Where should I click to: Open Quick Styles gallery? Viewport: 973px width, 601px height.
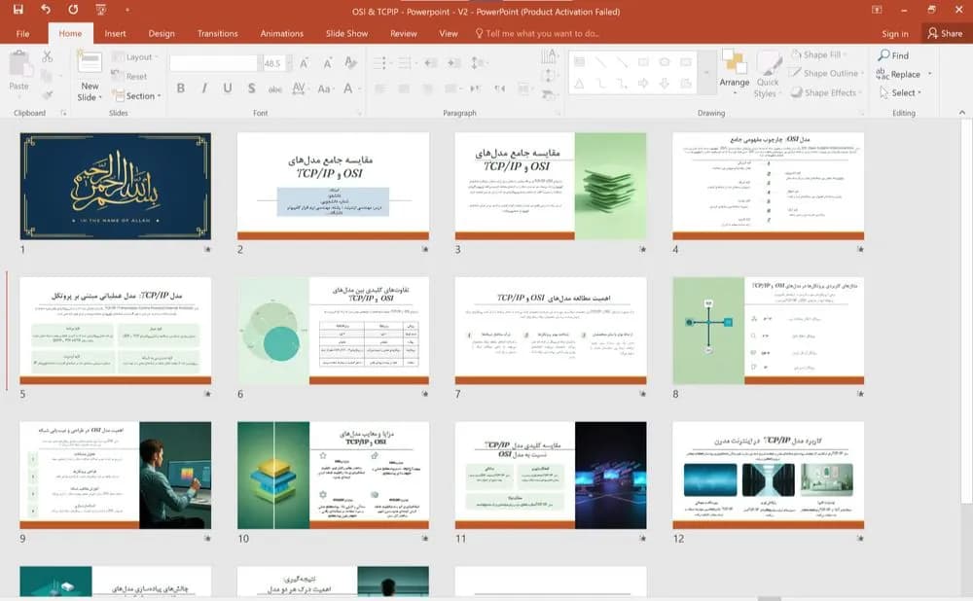tap(768, 75)
